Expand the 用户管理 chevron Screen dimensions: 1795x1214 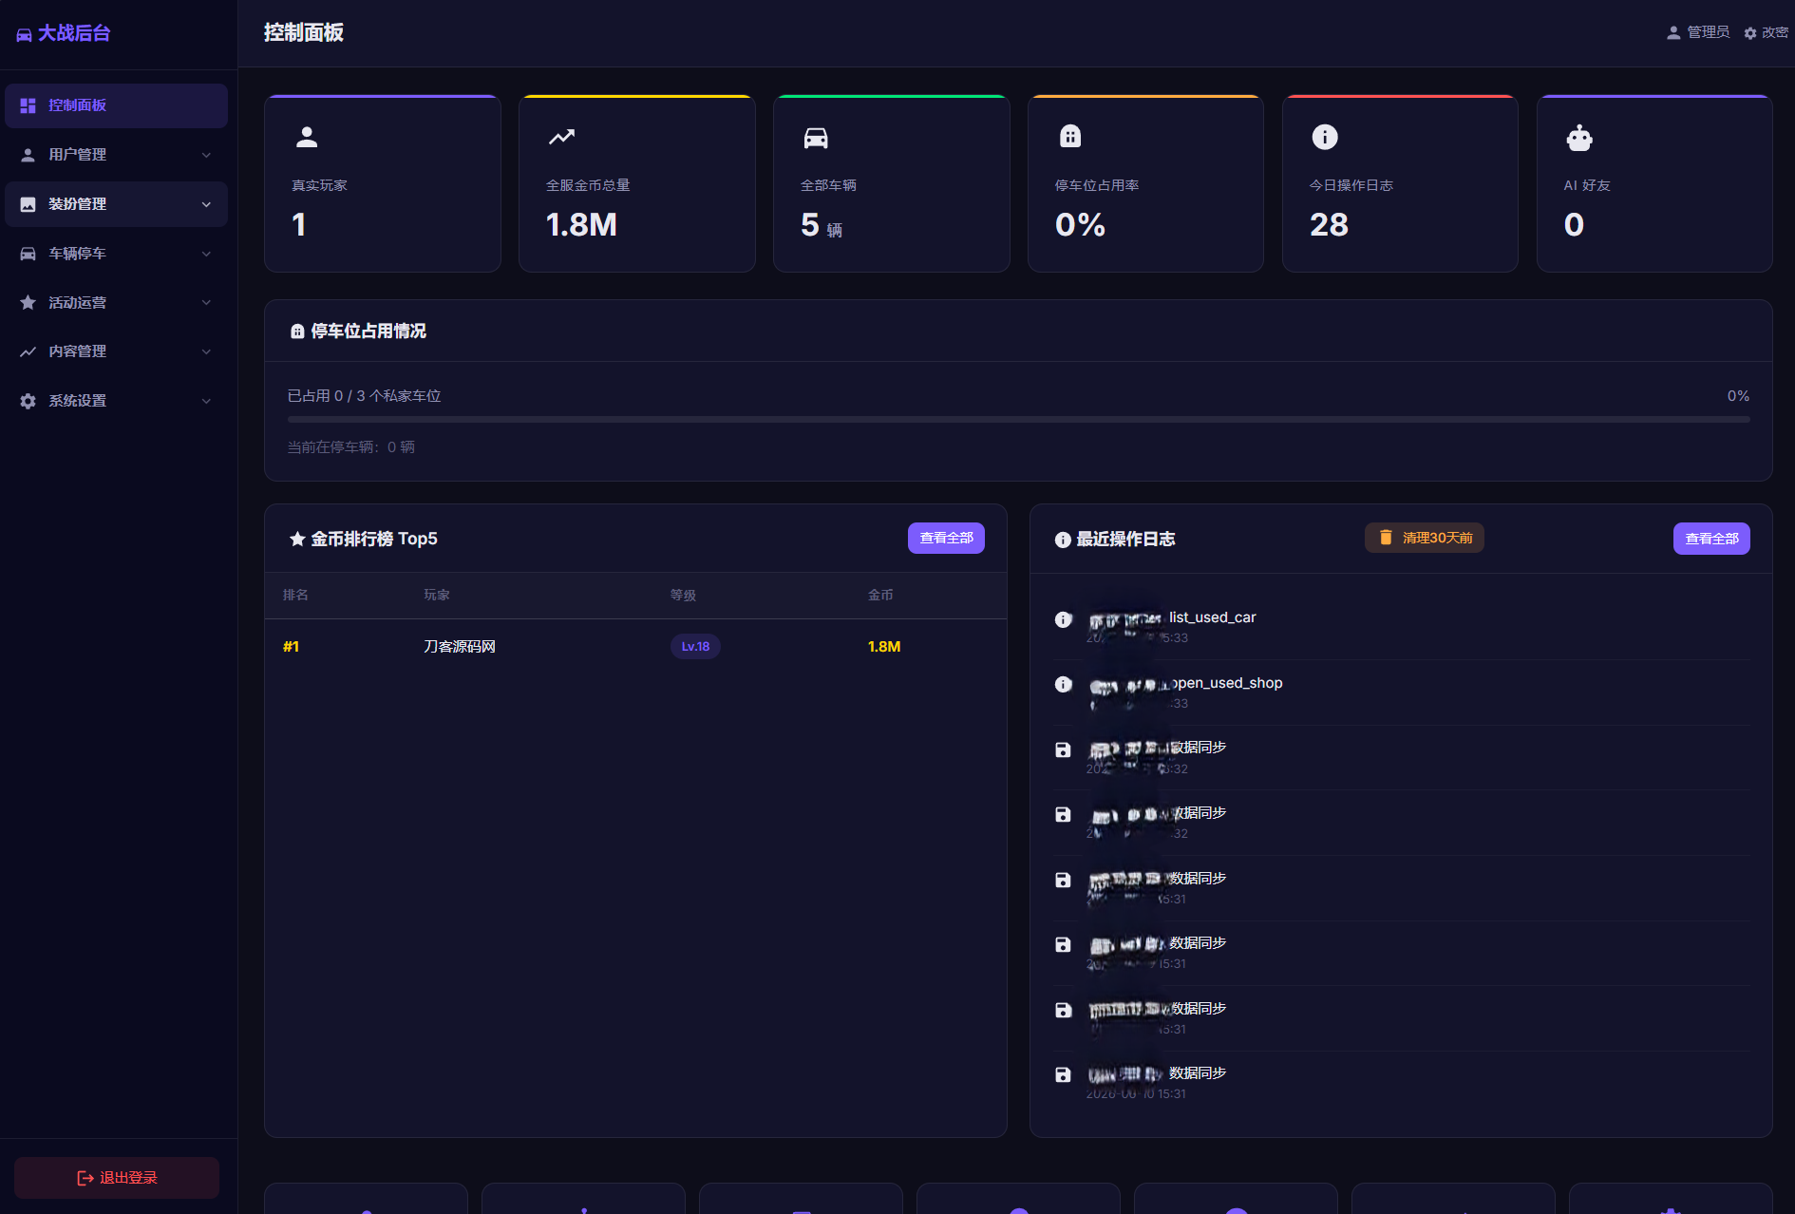tap(206, 155)
